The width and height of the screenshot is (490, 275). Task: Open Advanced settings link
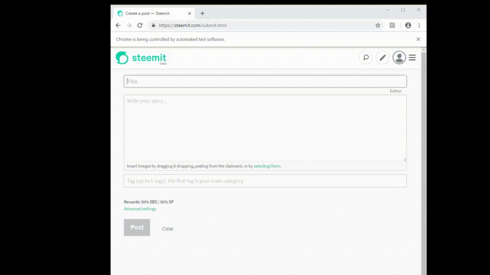pos(140,209)
